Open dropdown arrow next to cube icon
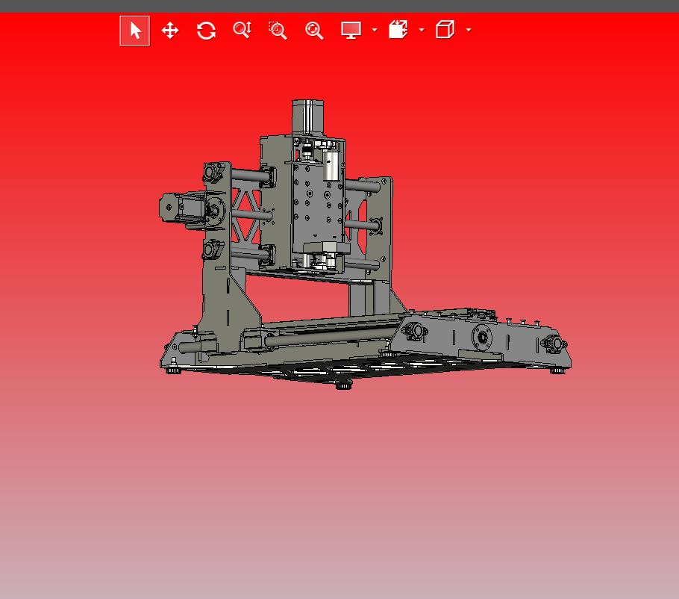This screenshot has width=679, height=599. pyautogui.click(x=469, y=31)
